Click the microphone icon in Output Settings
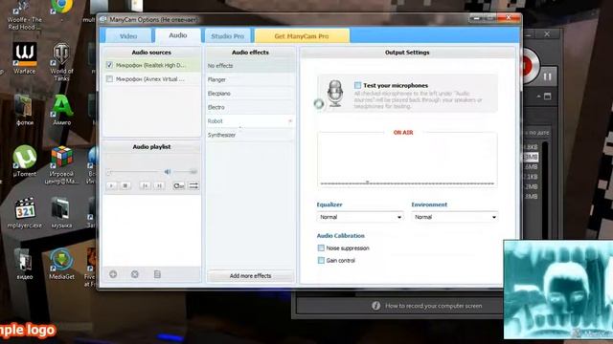 [x=335, y=94]
